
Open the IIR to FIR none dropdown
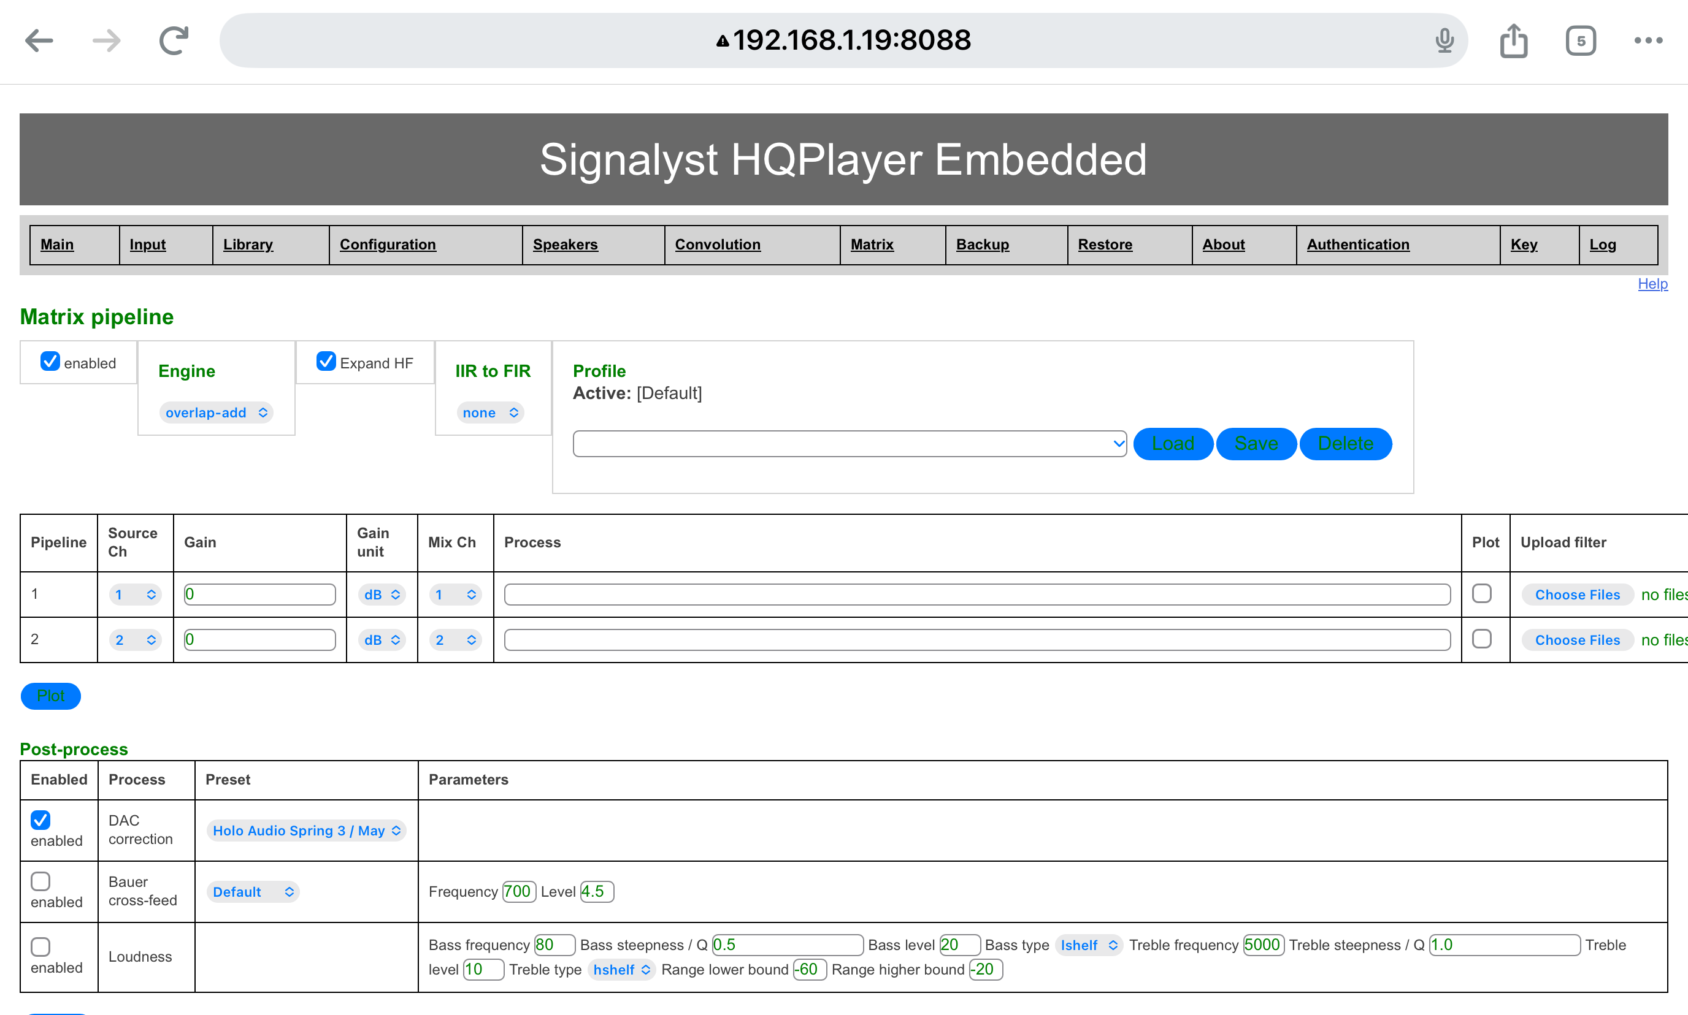pos(490,412)
